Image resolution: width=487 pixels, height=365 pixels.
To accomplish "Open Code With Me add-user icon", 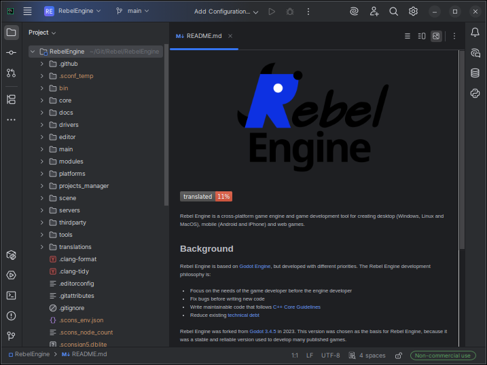I will point(374,12).
